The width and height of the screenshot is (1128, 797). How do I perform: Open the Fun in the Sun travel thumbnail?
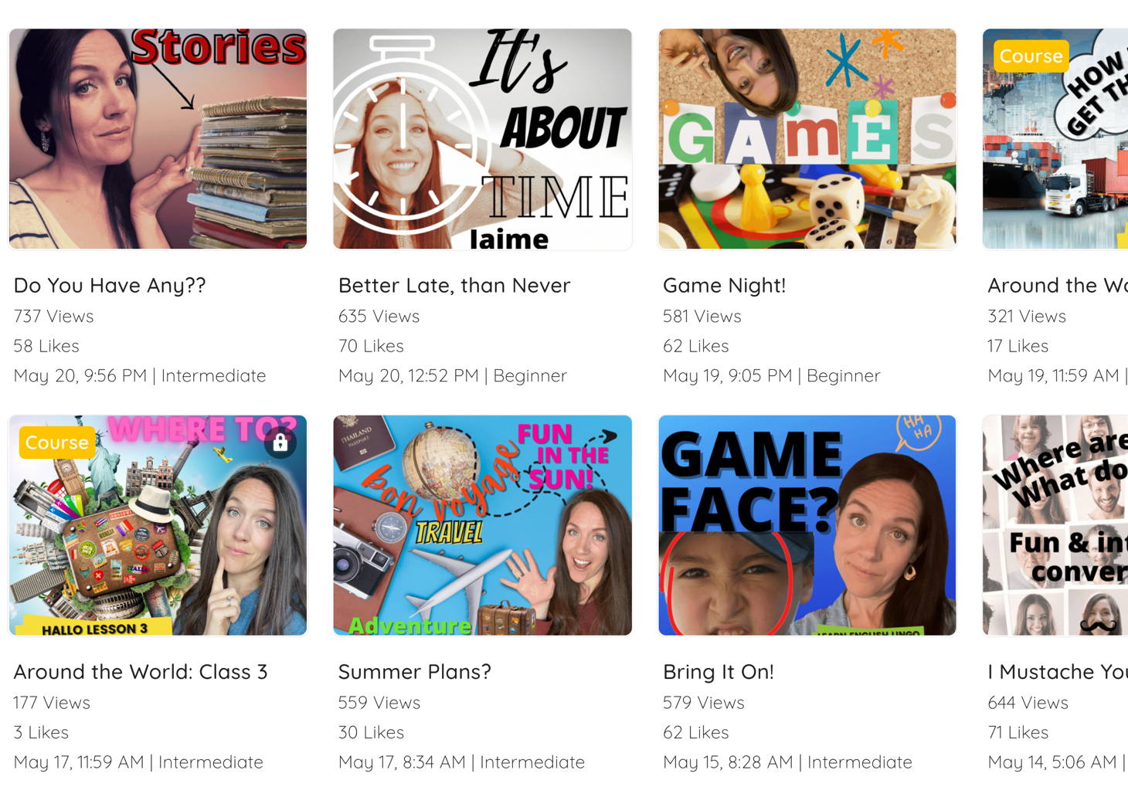pyautogui.click(x=483, y=525)
